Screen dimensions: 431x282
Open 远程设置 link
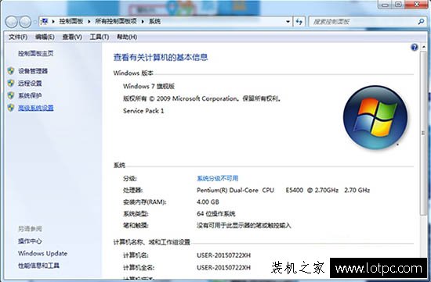click(30, 84)
